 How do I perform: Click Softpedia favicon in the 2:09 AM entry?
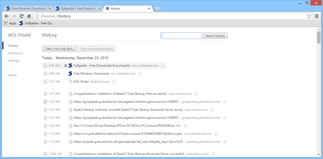[70, 66]
